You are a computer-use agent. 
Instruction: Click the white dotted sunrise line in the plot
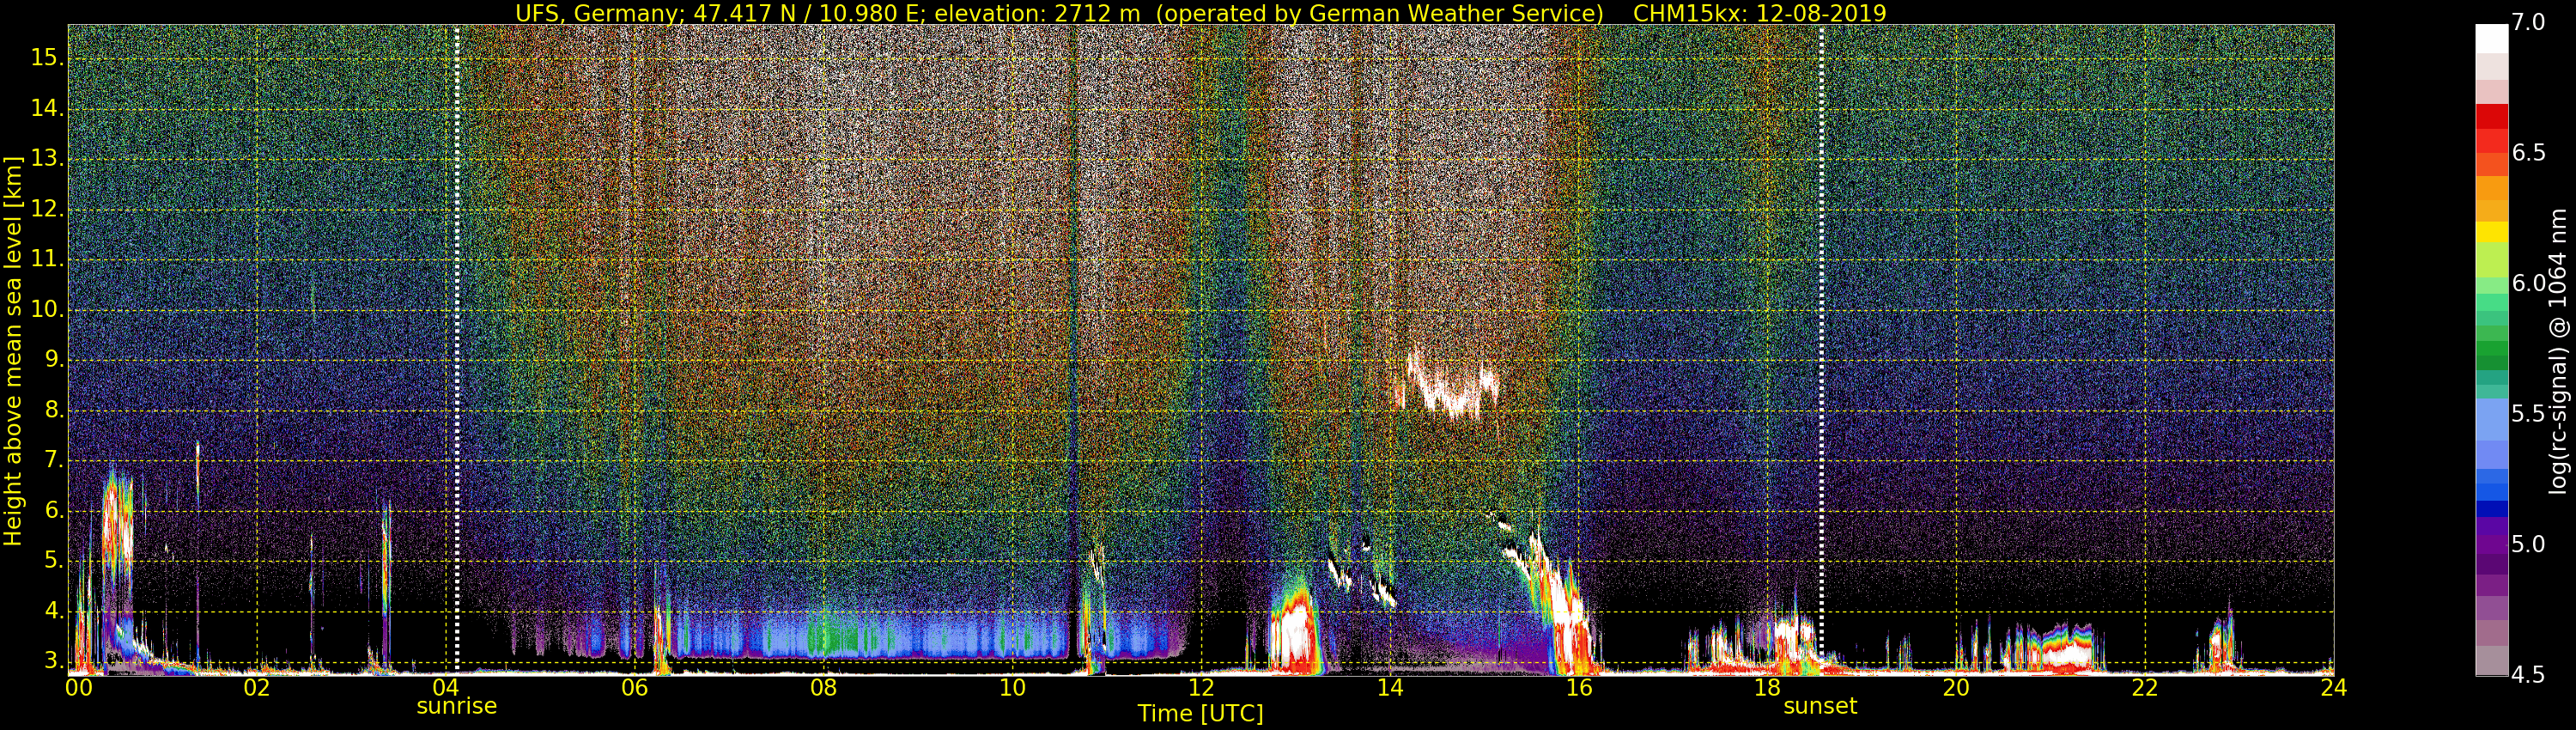457,300
